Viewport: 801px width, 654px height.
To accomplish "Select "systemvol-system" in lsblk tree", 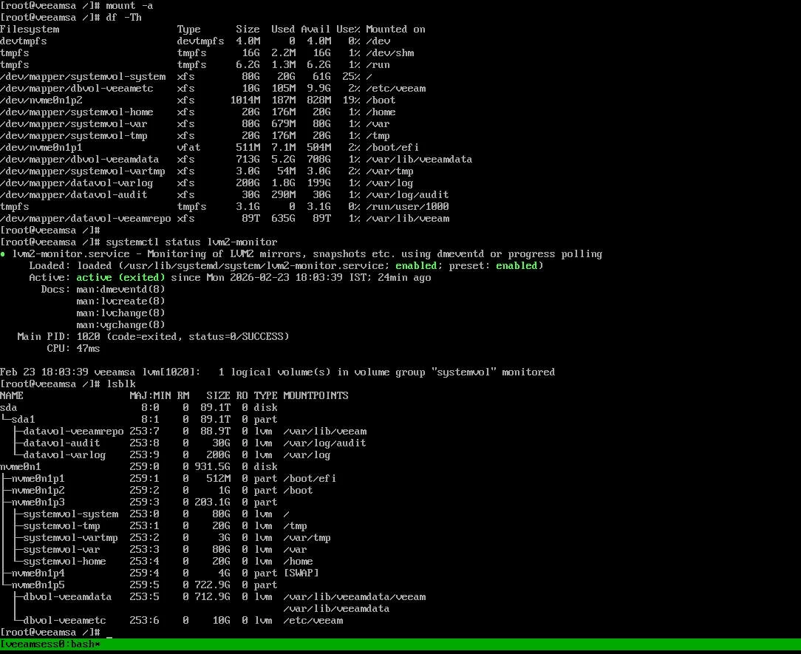I will [71, 514].
